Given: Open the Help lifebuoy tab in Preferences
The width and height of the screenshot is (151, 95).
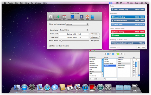Looking at the screenshot, I should 87,18.
